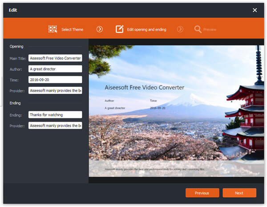Click the Previous button
Viewport: 267px width, 207px height.
pyautogui.click(x=202, y=193)
